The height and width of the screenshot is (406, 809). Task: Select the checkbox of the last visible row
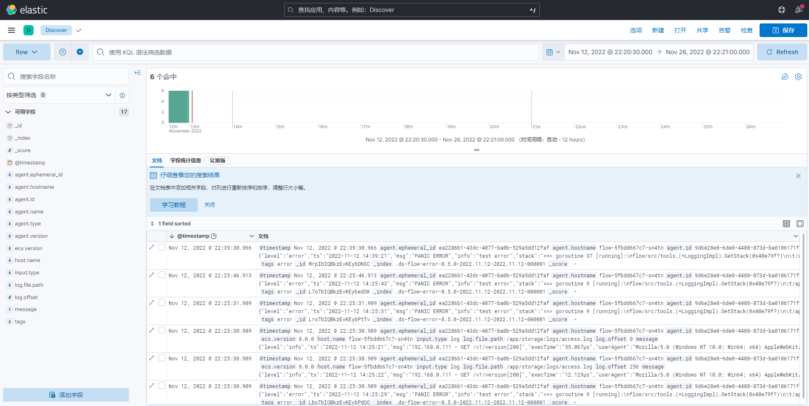coord(162,386)
